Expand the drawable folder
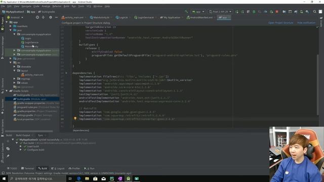The width and height of the screenshot is (324, 182). pos(15,67)
